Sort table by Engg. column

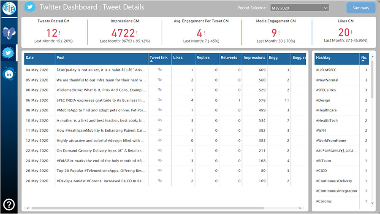[279, 59]
